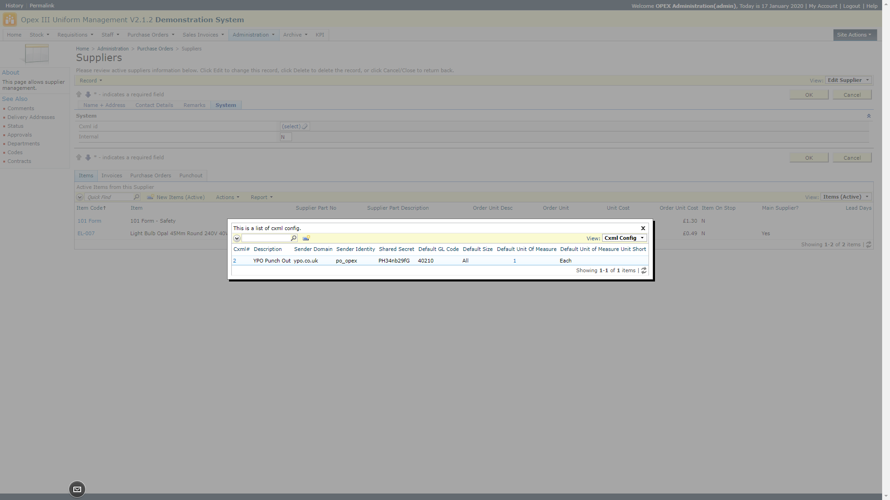890x500 pixels.
Task: Select Cxml record number 2
Action: tap(235, 261)
